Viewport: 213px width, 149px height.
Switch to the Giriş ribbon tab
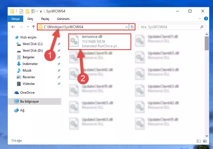click(30, 19)
